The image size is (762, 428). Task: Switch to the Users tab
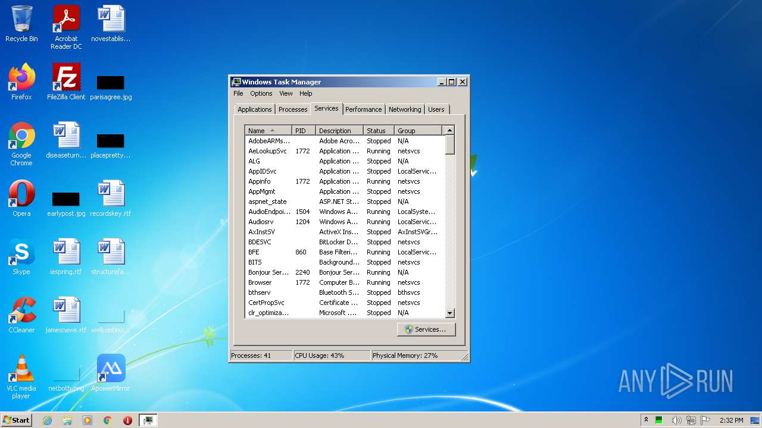tap(436, 109)
